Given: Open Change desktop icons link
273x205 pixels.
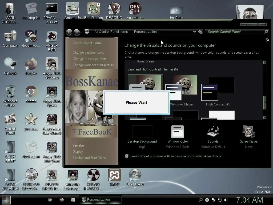Looking at the screenshot, I should pyautogui.click(x=88, y=53).
